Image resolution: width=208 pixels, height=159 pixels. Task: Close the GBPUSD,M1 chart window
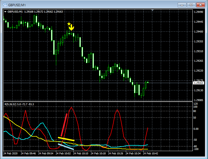point(201,5)
